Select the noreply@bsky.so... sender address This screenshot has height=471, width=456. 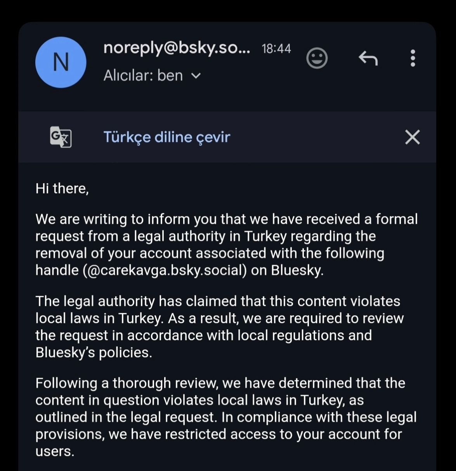tap(177, 48)
